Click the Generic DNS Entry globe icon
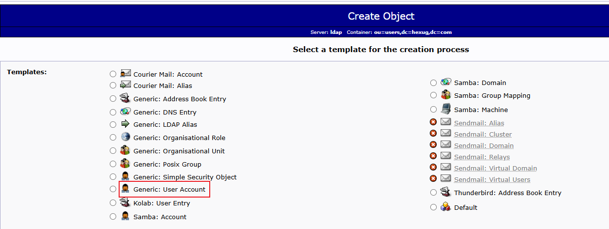The image size is (609, 229). click(x=126, y=112)
